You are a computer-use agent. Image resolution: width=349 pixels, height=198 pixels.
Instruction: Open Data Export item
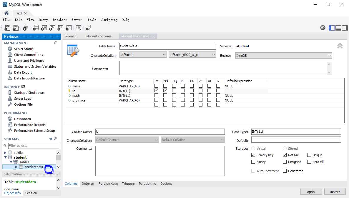[23, 72]
